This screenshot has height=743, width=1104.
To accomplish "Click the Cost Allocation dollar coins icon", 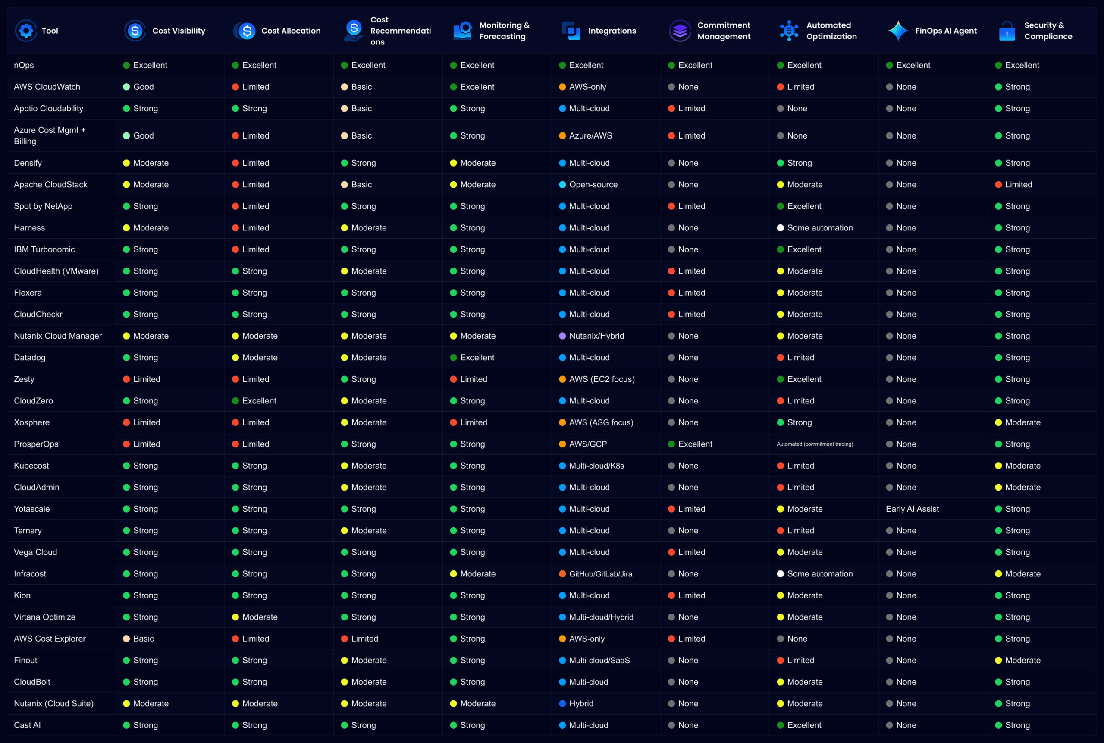I will 245,31.
